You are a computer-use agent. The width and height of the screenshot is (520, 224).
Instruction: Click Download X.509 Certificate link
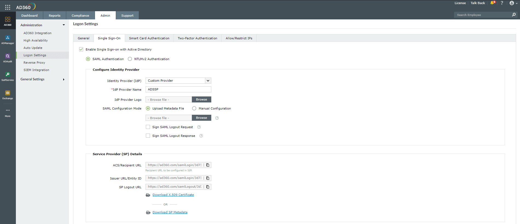pos(173,195)
